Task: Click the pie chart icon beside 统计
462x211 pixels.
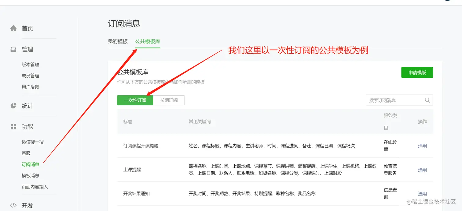Action: 13,106
